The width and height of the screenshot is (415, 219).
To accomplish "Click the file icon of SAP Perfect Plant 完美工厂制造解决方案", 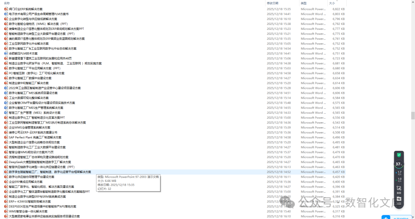I will 6,137.
